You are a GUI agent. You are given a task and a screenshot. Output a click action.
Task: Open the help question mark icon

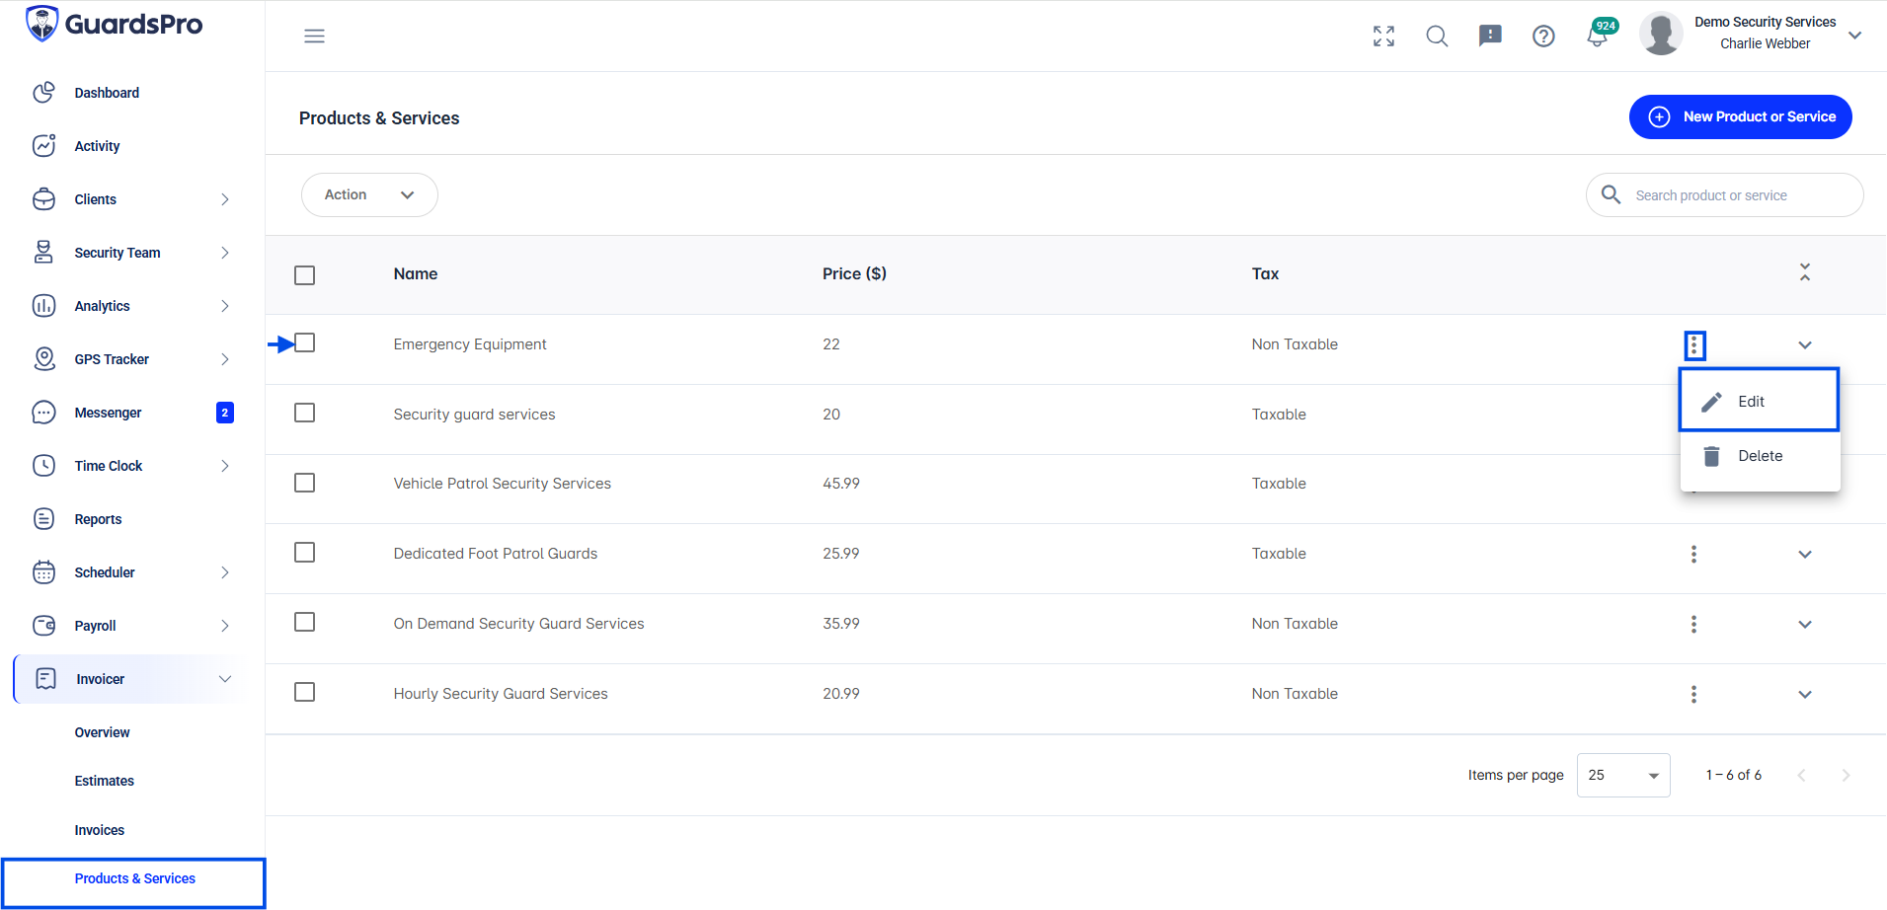point(1543,37)
